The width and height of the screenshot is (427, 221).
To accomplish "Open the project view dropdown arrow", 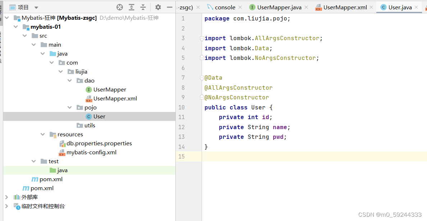I will (36, 8).
